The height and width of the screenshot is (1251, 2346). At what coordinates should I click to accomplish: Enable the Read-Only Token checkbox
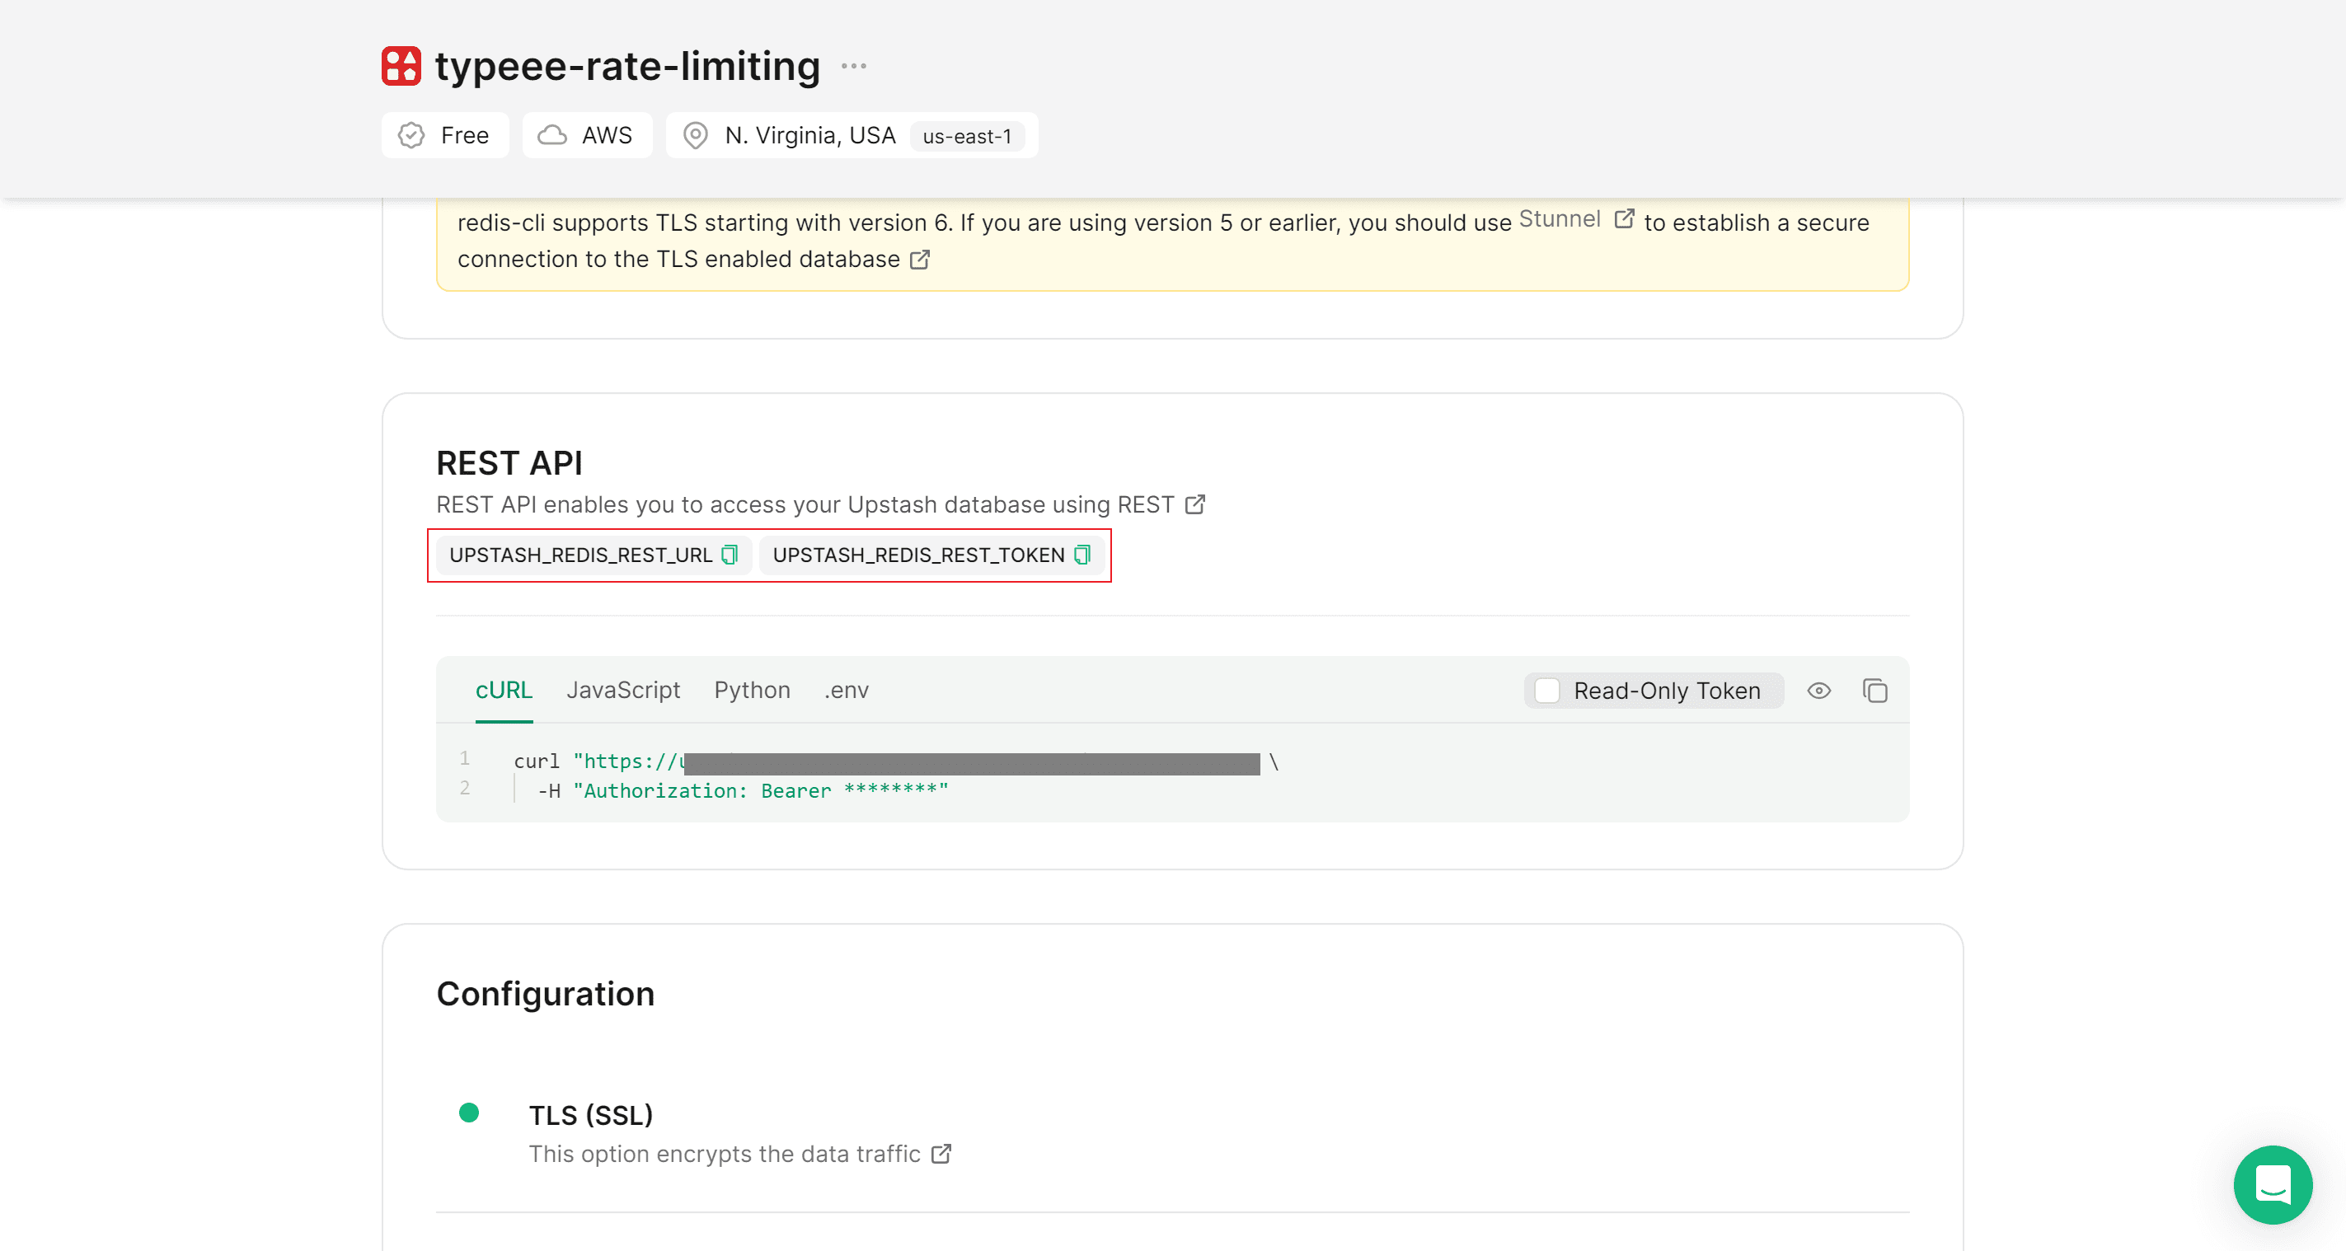(x=1546, y=691)
